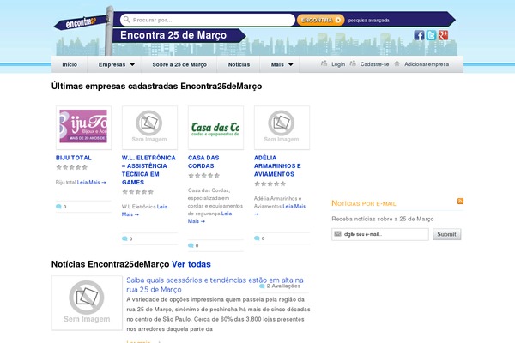
Task: Click the 2 Avaliações link
Action: click(x=283, y=286)
